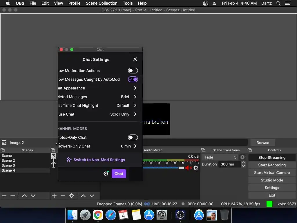
Task: Pop out the Scenes dock icon
Action: pos(3,150)
